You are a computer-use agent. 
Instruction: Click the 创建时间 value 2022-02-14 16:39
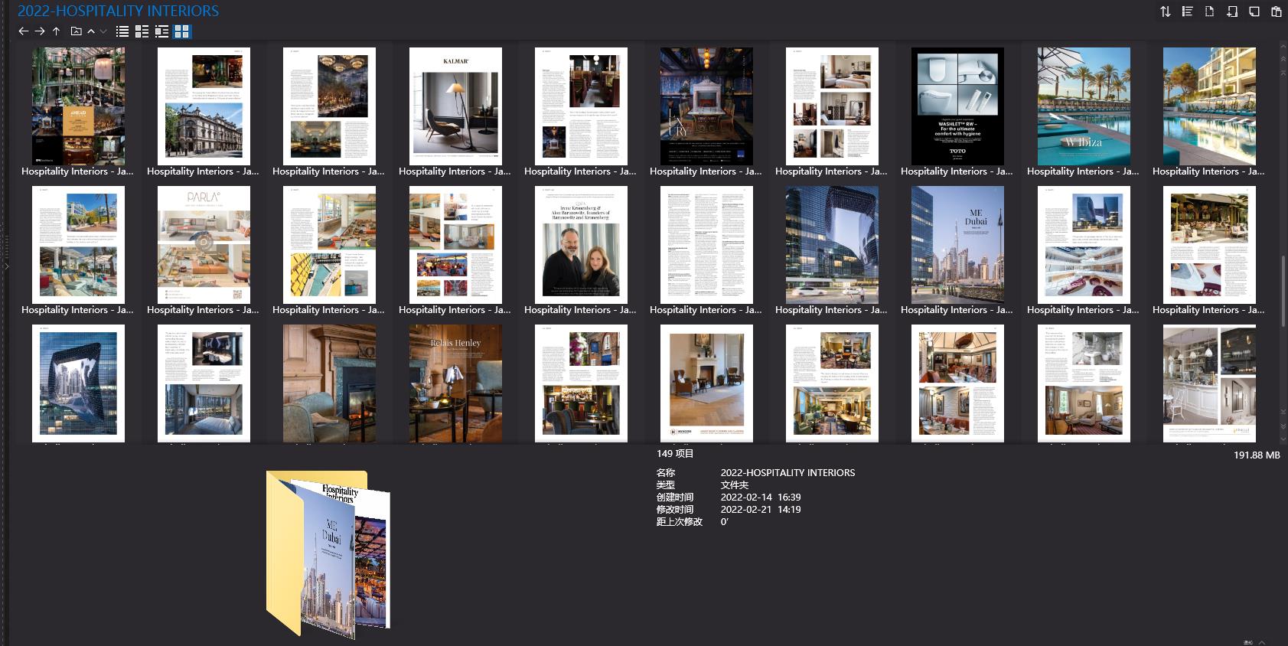click(761, 498)
